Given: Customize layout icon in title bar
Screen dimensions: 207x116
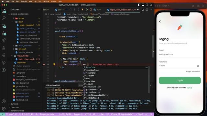Looking at the screenshot, I should click(151, 5).
